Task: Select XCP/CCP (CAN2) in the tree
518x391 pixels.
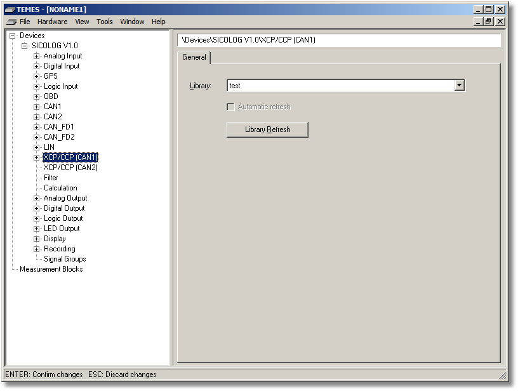Action: tap(70, 168)
